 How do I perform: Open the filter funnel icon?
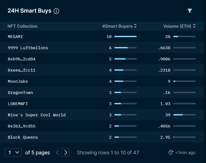(x=190, y=11)
